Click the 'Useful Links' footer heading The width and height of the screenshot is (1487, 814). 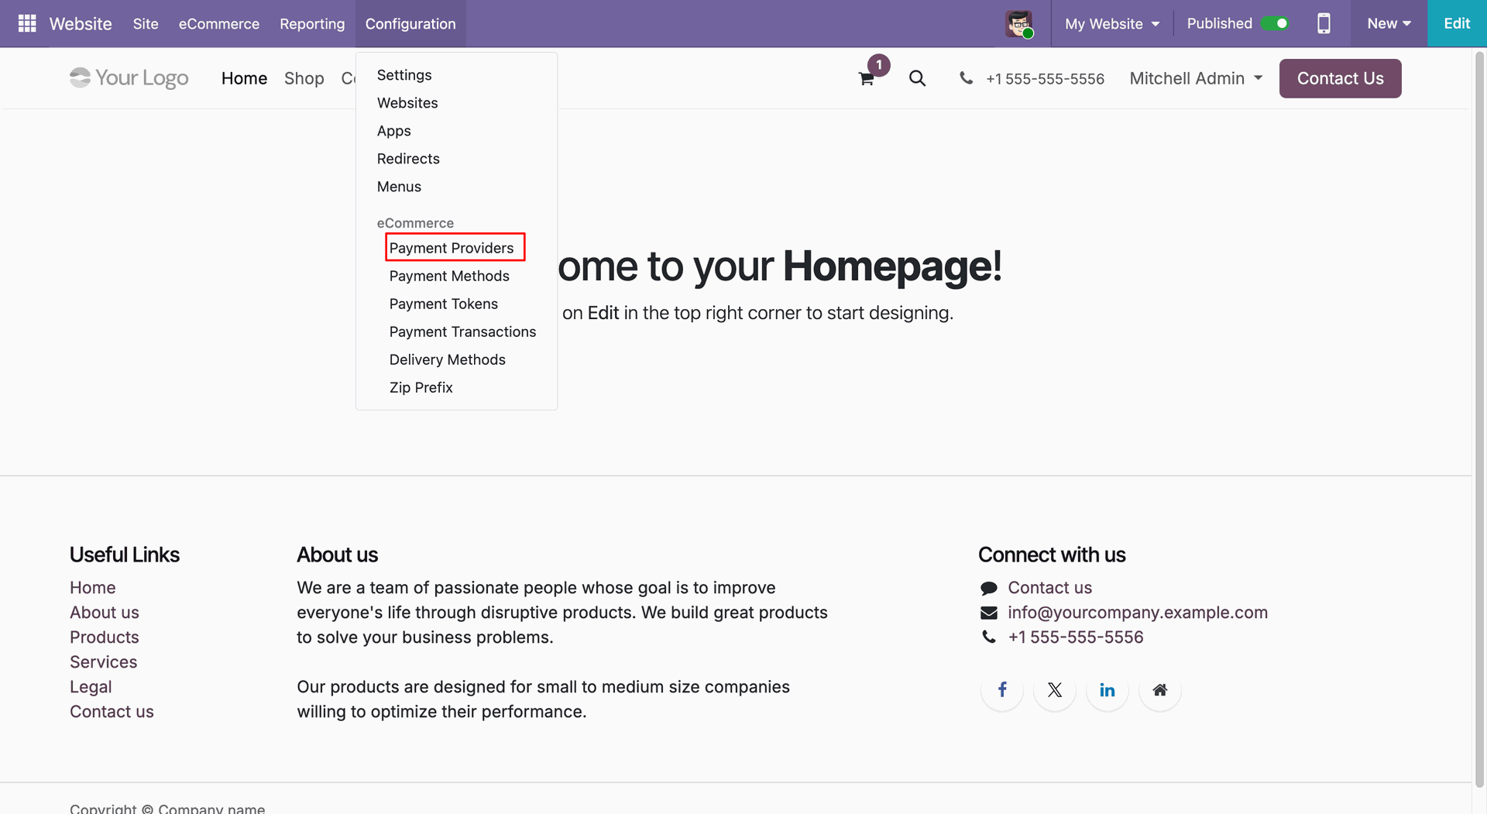pos(125,555)
